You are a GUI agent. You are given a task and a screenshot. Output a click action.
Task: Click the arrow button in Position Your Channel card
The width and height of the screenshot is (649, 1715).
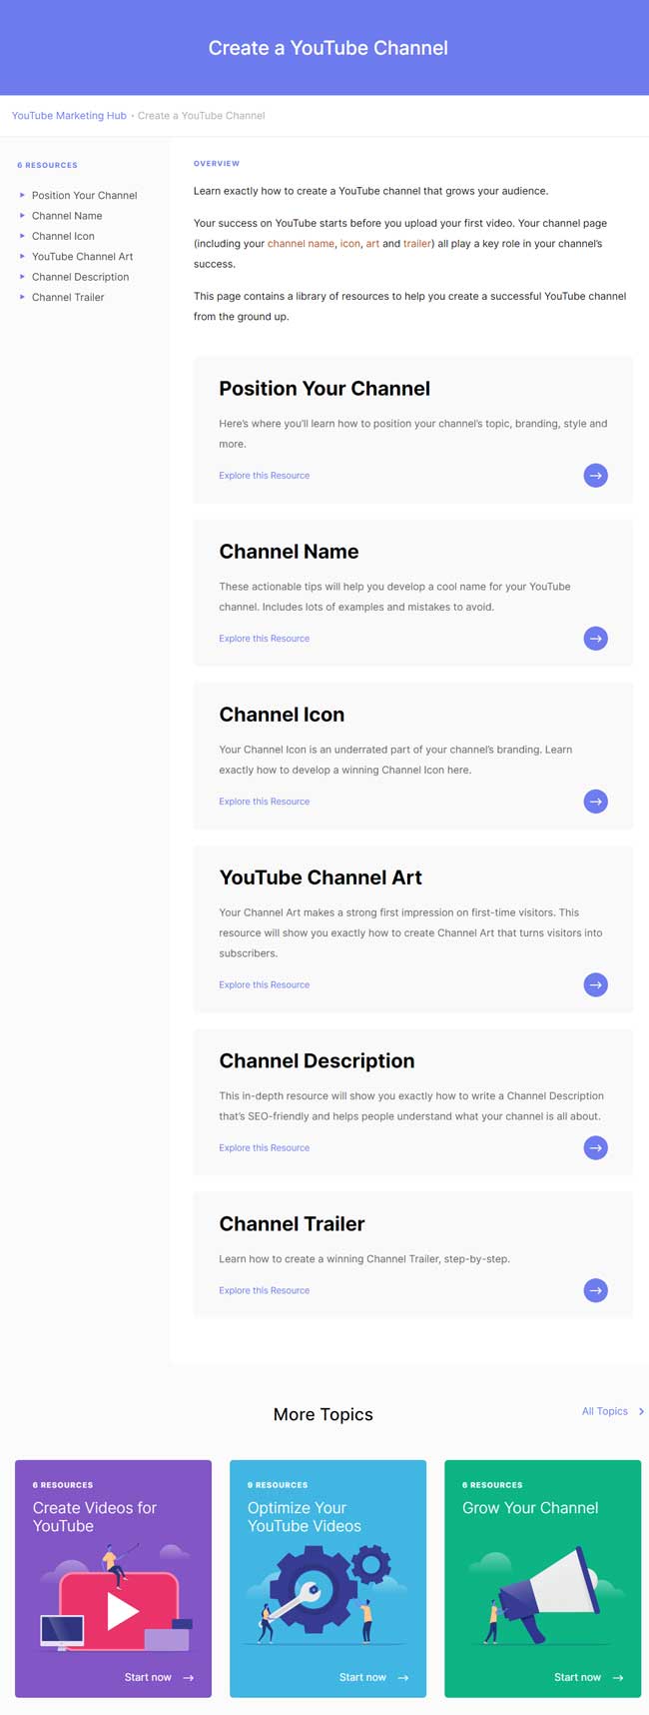595,476
